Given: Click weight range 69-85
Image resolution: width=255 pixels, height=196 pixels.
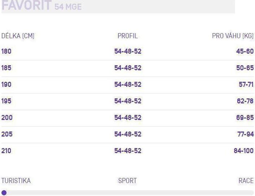Looking at the screenshot, I should pos(245,117).
